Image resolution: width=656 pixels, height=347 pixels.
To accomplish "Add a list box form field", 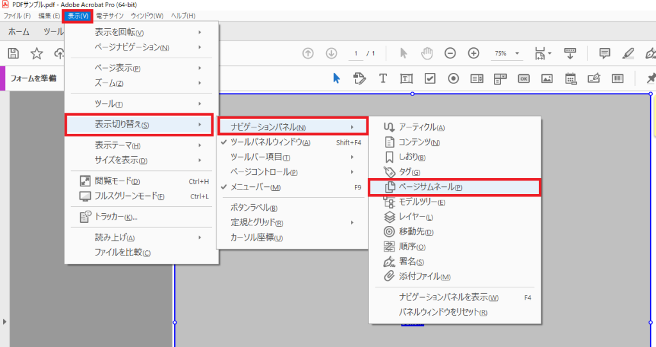I will (477, 78).
